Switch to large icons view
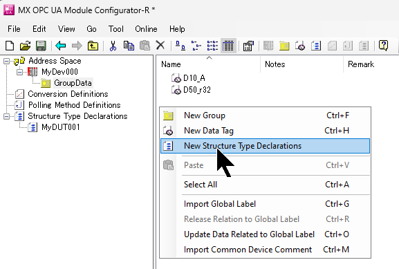Image resolution: width=399 pixels, height=269 pixels. pyautogui.click(x=180, y=46)
